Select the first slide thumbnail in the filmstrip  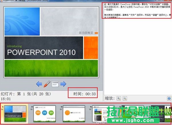click(16, 114)
